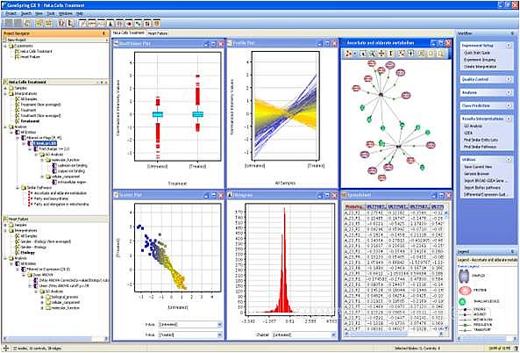Open the Y-Axis dropdown showing [Treated]
The image size is (520, 353).
point(190,335)
